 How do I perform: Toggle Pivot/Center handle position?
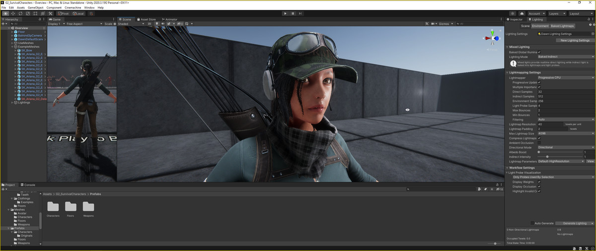tap(63, 13)
